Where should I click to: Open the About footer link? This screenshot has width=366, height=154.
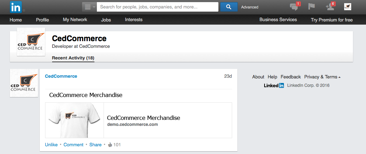(x=258, y=77)
